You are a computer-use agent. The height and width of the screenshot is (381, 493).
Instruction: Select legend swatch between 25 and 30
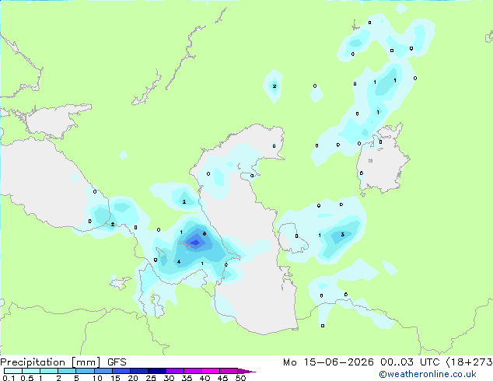coord(156,371)
